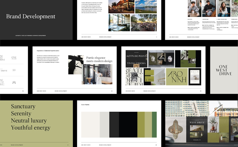Select the ARONAH olive logo tile

(177, 77)
